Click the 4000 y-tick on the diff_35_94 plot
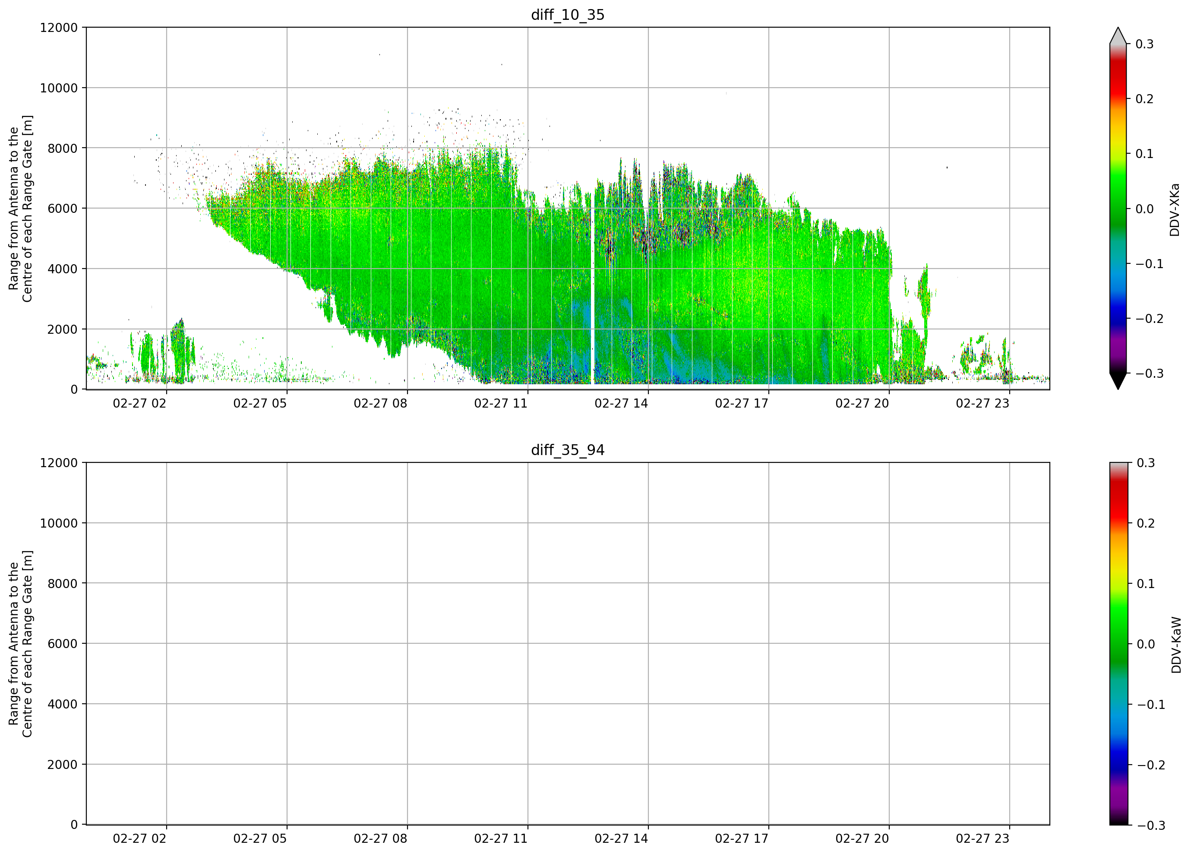 [63, 704]
